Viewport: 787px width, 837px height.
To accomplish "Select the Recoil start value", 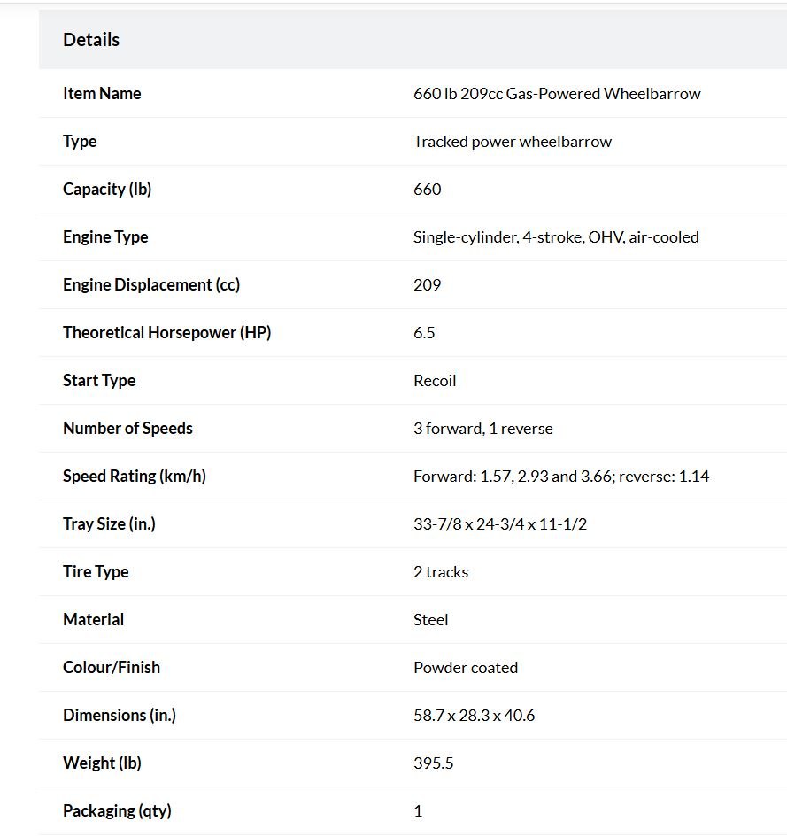I will tap(435, 381).
